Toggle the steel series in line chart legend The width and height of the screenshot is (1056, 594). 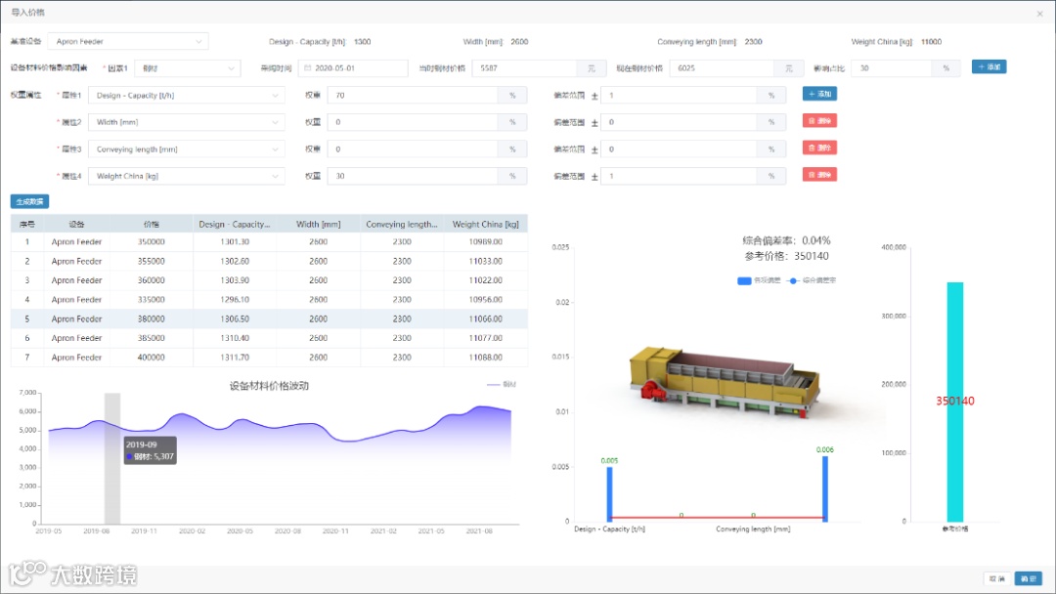(x=501, y=384)
